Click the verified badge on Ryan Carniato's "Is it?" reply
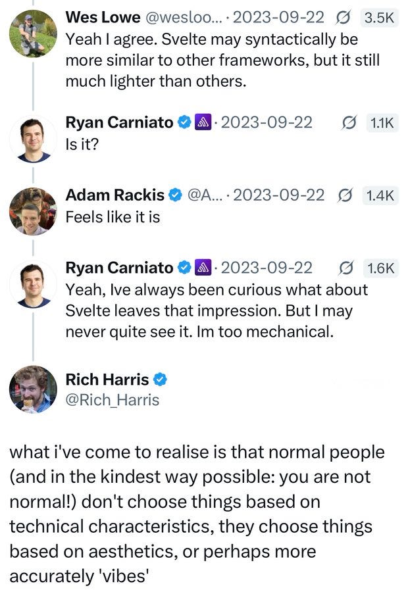This screenshot has height=592, width=408. (184, 122)
